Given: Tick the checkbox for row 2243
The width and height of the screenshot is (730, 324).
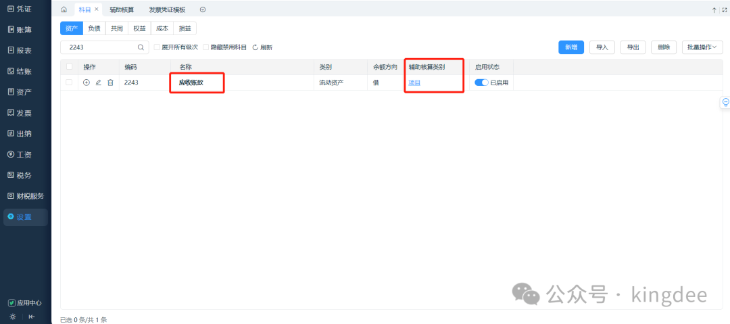Looking at the screenshot, I should [x=70, y=83].
